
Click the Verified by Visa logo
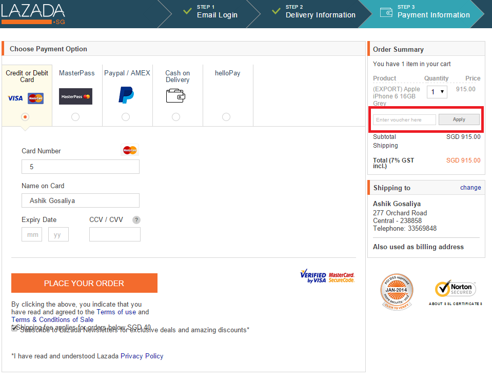click(x=313, y=276)
